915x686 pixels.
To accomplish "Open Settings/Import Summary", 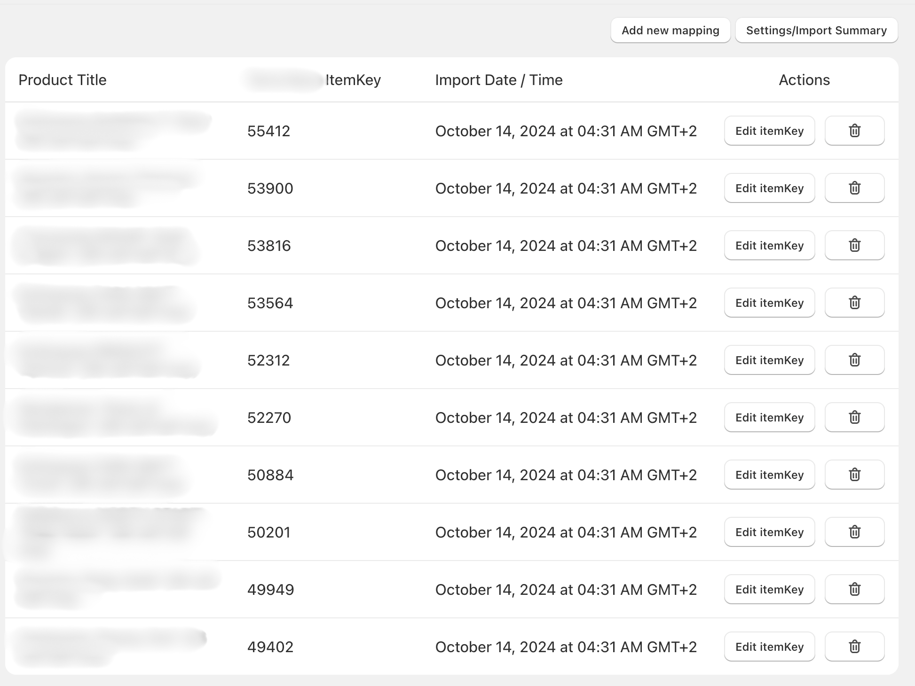I will pos(816,31).
